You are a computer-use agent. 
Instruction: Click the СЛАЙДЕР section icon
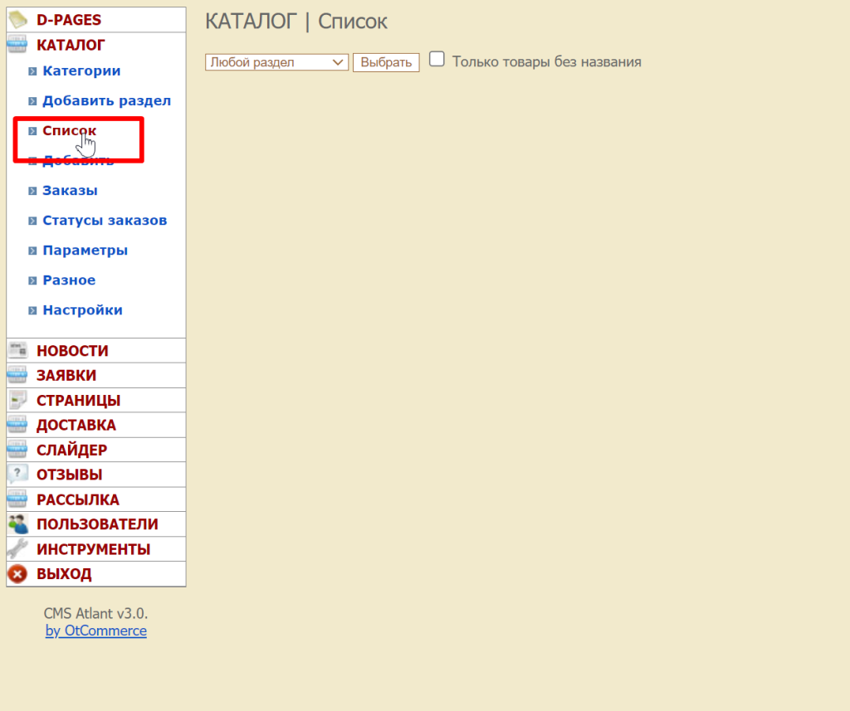(x=17, y=450)
